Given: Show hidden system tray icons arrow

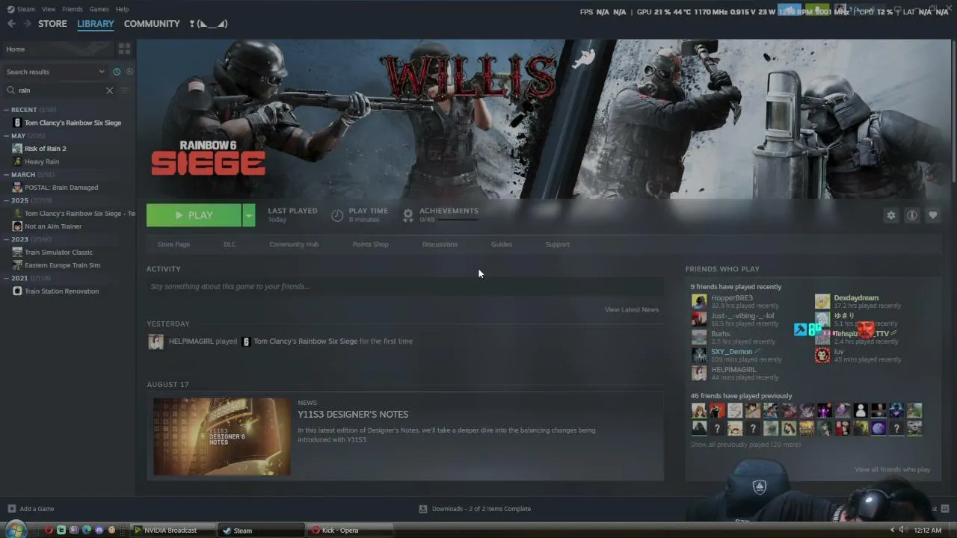Looking at the screenshot, I should [x=892, y=531].
